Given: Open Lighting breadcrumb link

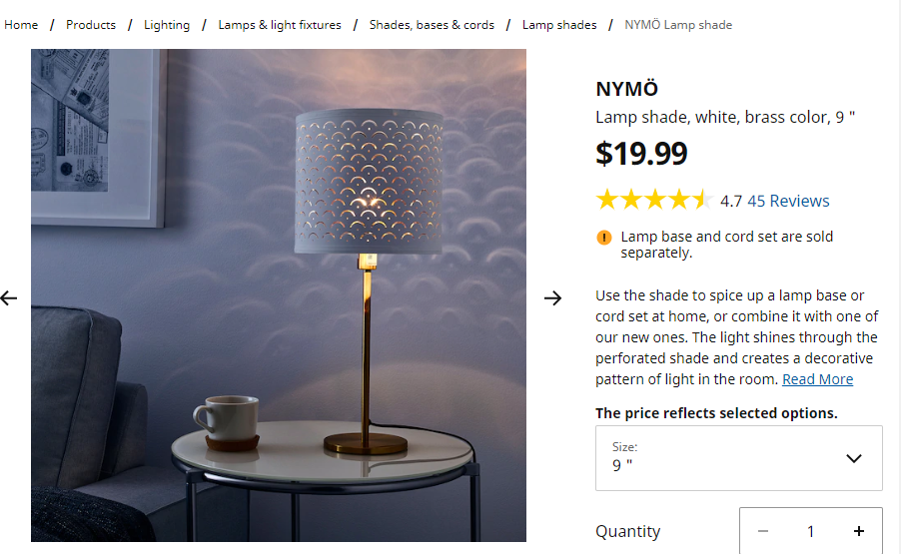Looking at the screenshot, I should coord(167,25).
